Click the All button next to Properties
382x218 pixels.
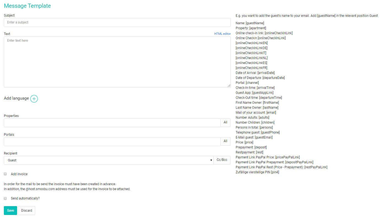click(x=226, y=123)
